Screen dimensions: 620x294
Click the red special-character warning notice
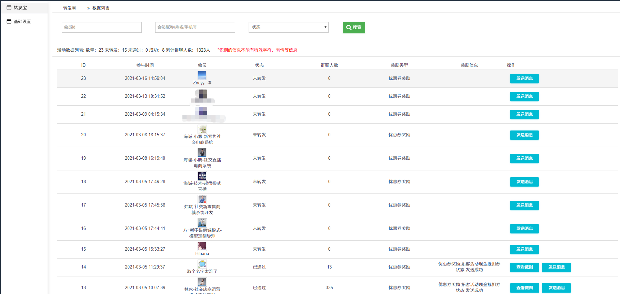(257, 50)
